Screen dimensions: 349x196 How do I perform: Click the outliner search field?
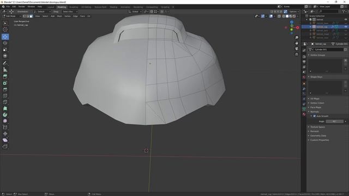(328, 11)
